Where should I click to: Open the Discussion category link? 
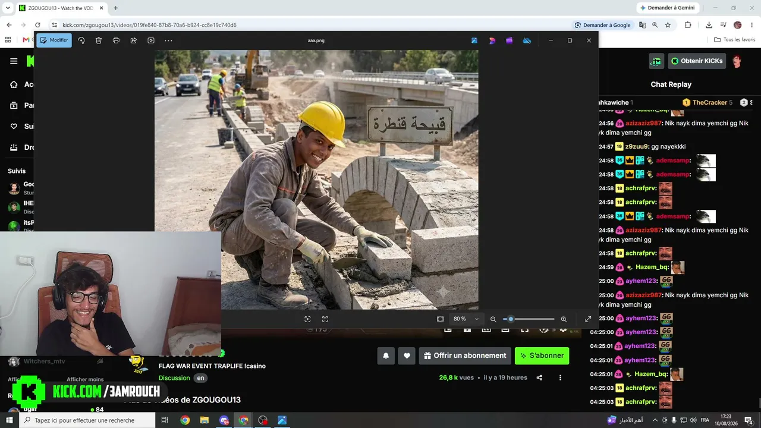(174, 378)
